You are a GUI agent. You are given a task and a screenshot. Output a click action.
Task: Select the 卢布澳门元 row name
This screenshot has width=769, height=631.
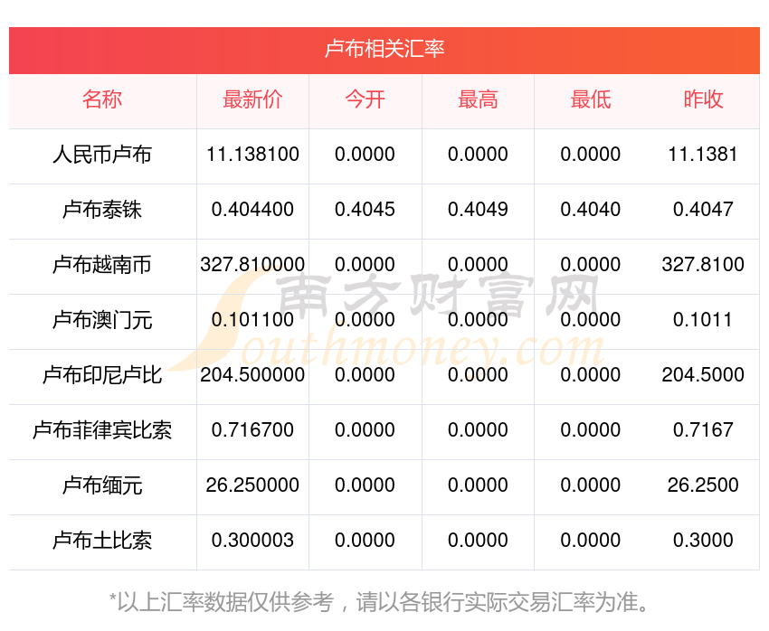point(102,320)
